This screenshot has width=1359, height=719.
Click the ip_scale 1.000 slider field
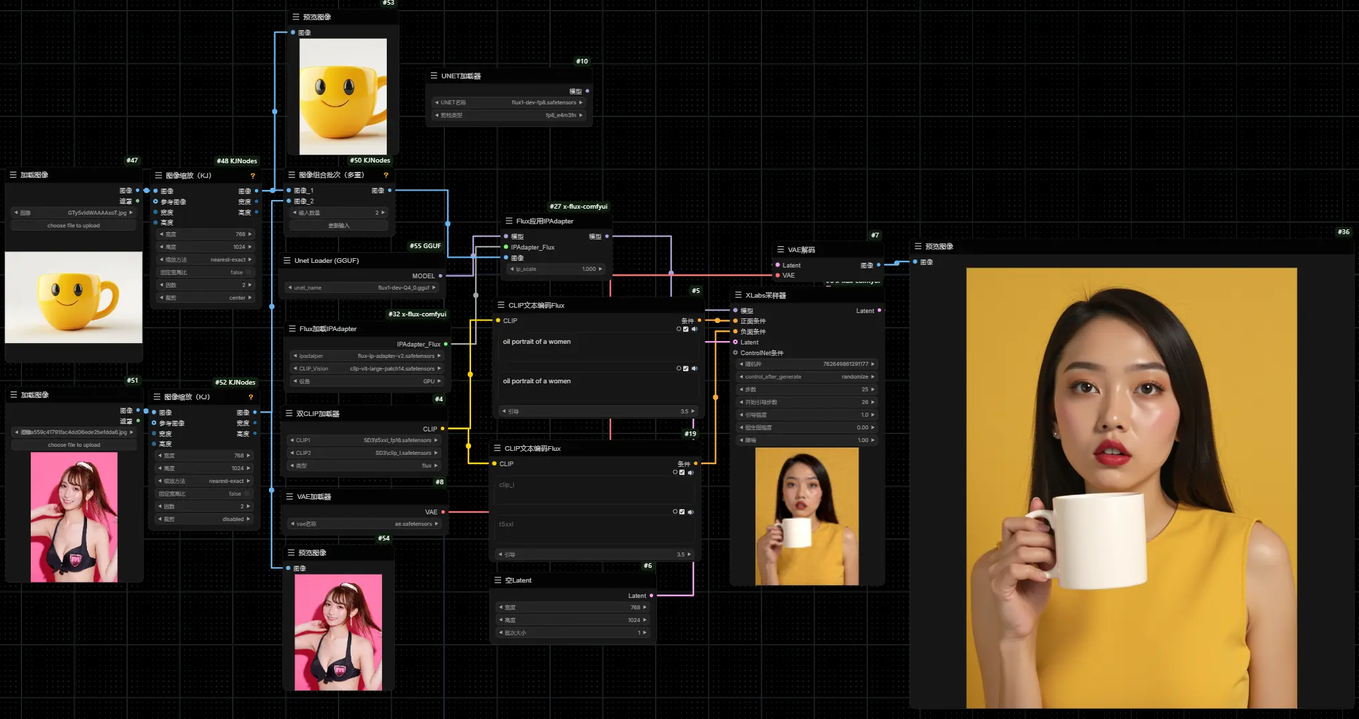pyautogui.click(x=557, y=269)
